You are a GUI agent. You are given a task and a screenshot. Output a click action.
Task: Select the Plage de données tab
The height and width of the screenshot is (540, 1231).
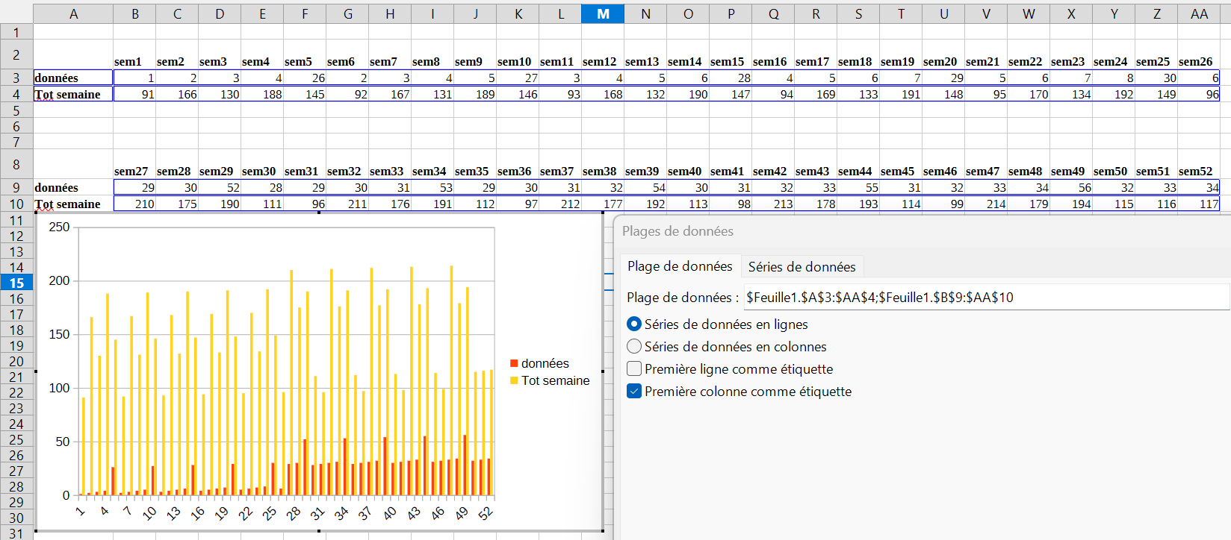coord(679,266)
